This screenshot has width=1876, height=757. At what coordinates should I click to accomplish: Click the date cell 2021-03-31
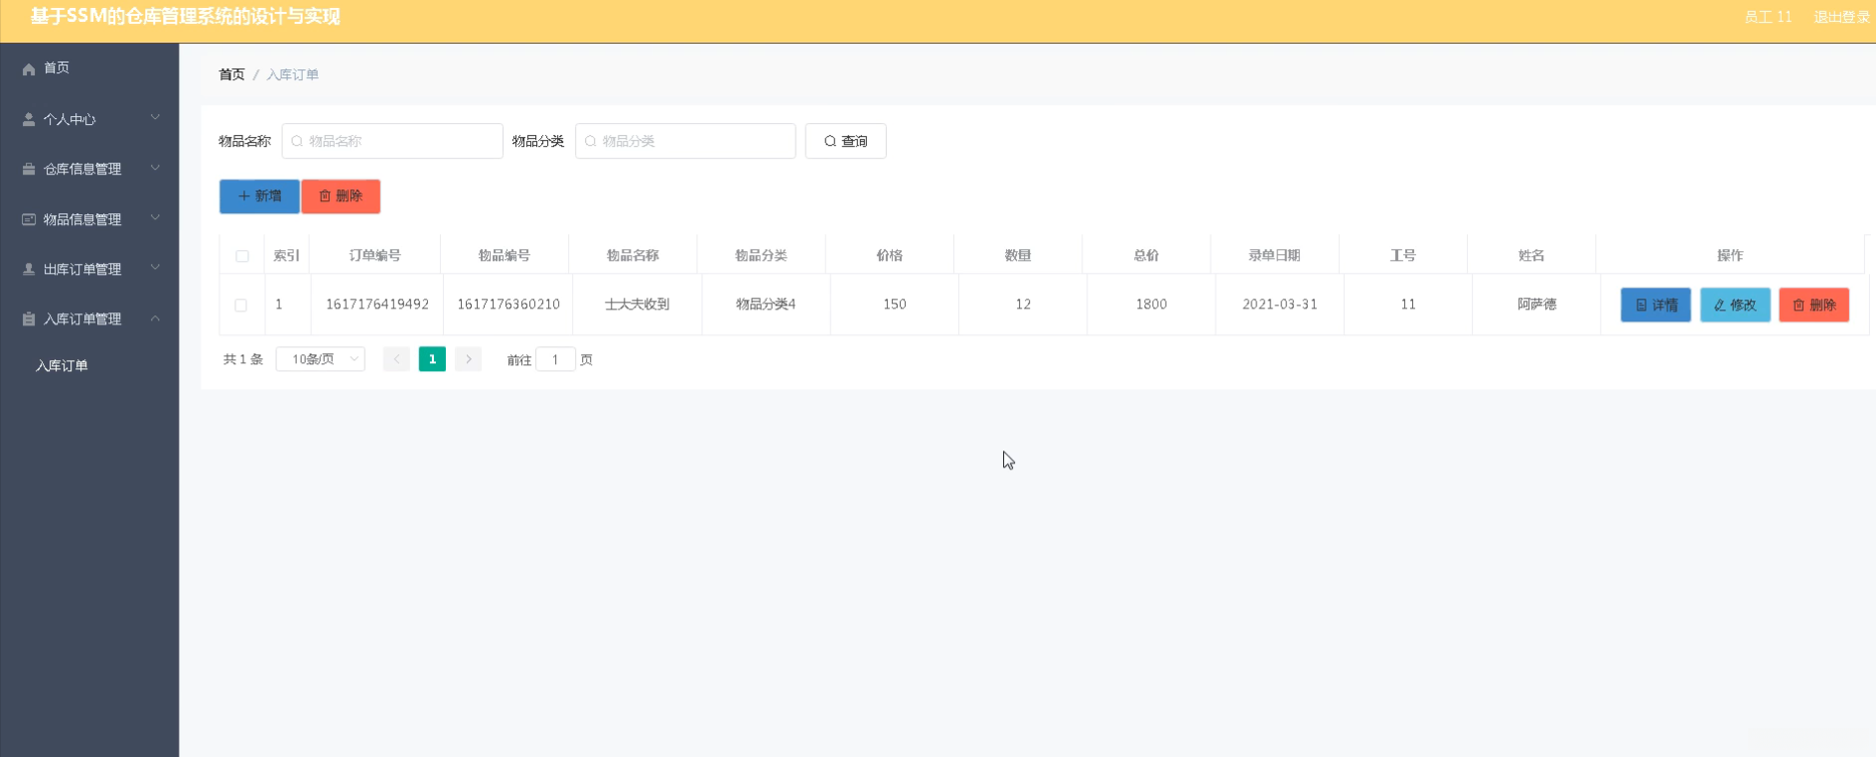[x=1280, y=305]
